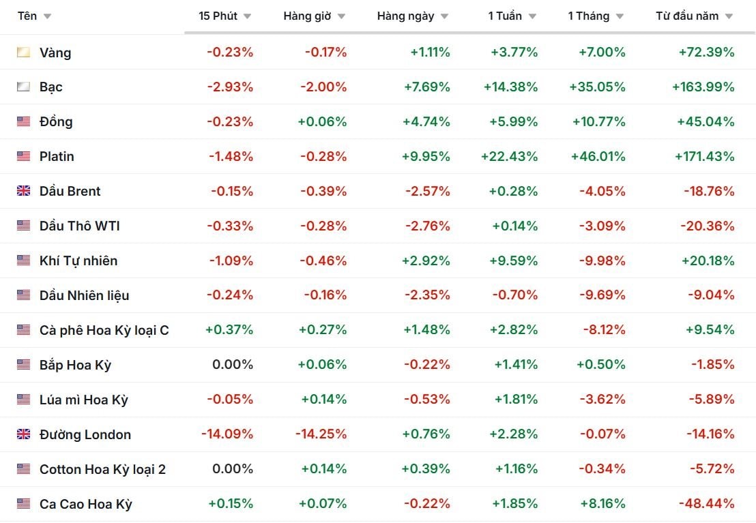The image size is (756, 523).
Task: Select the 1 Tháng column header
Action: pos(588,16)
